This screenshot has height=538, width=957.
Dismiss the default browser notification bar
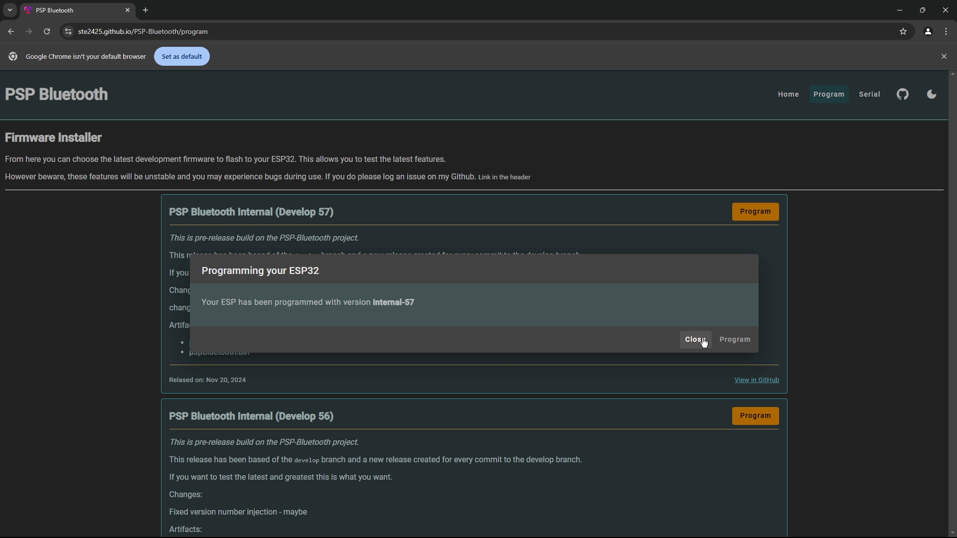pyautogui.click(x=944, y=56)
